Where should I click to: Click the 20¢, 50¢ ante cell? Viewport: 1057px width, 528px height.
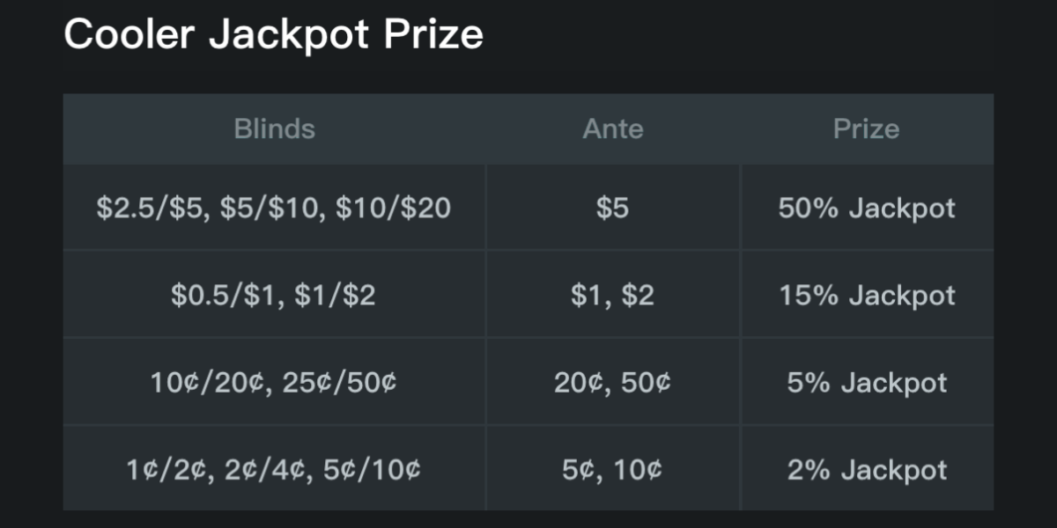[612, 383]
